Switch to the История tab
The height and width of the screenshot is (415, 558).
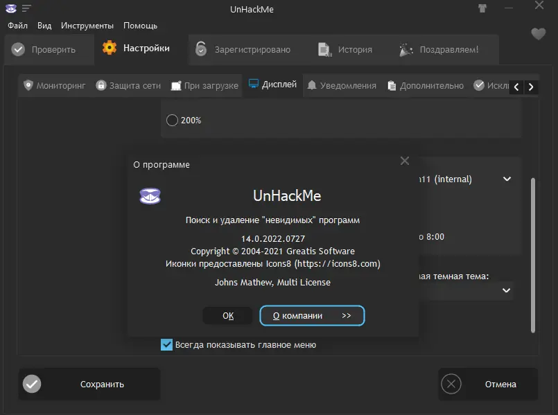pos(346,49)
